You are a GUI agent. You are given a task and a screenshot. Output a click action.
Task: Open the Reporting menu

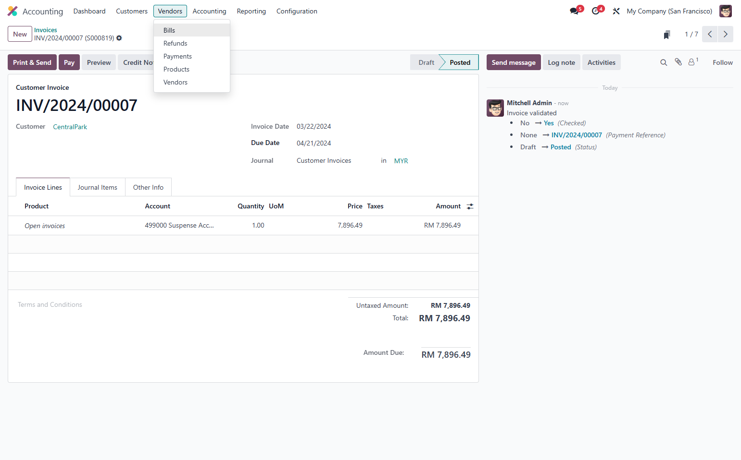[251, 11]
